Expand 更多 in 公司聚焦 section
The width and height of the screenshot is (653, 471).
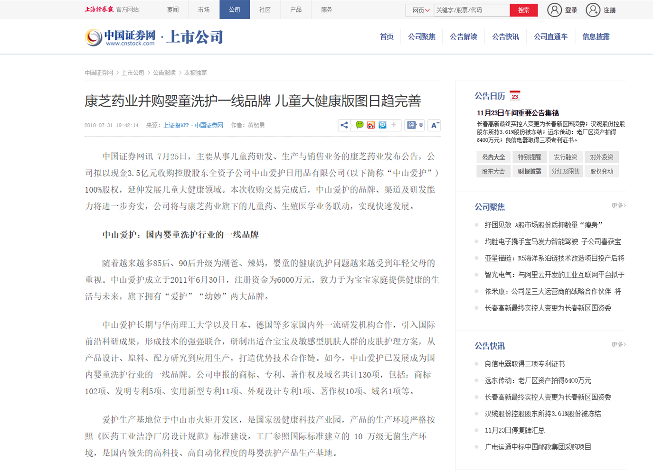(x=618, y=205)
